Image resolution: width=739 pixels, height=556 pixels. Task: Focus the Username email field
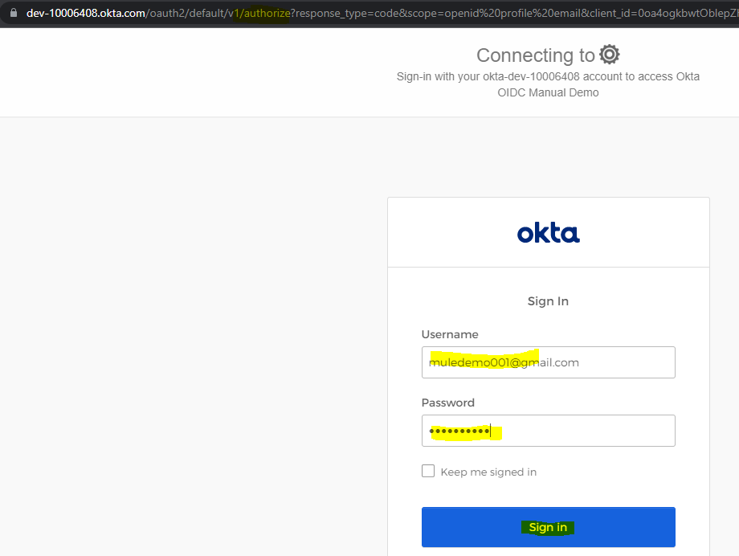(548, 362)
